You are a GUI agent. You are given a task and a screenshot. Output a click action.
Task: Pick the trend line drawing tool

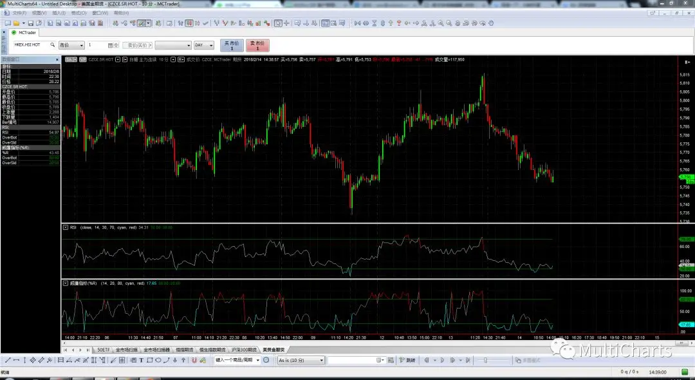7,360
